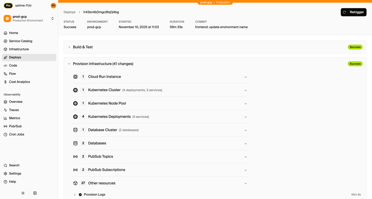Collapse the sidebar with the panel toggle
This screenshot has height=199, width=372.
tap(35, 193)
